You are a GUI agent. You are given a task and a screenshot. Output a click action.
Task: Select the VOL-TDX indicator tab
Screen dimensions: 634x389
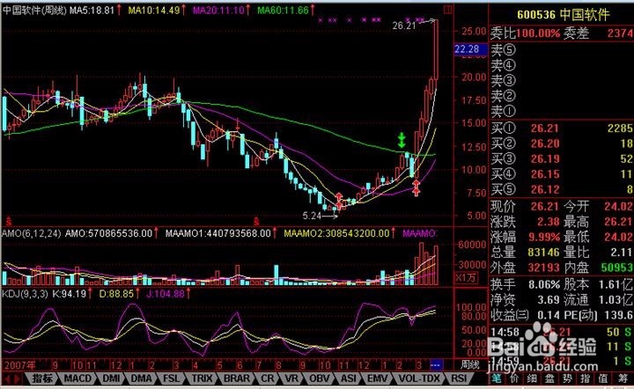coord(419,378)
